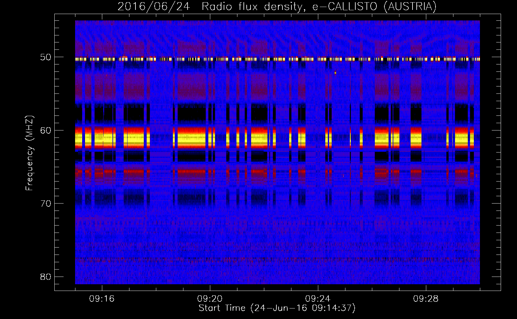Screen dimensions: 517x319
Task: Click the small orange dot below 50 MHz near 09:24
Action: pos(335,73)
